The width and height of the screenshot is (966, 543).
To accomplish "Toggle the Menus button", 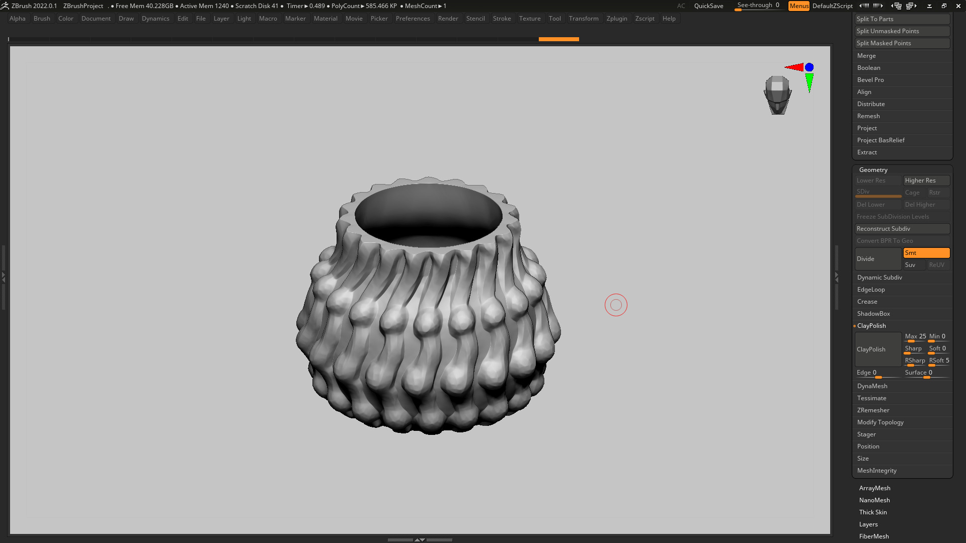I will pyautogui.click(x=799, y=6).
